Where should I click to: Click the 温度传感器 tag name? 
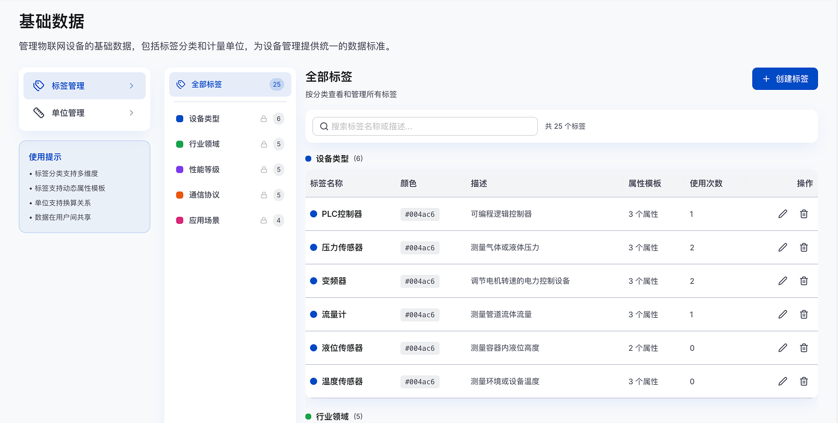pyautogui.click(x=342, y=381)
